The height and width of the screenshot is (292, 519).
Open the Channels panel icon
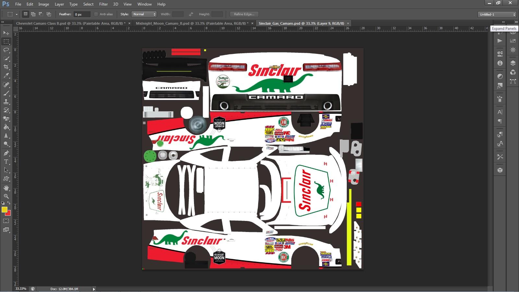point(513,72)
